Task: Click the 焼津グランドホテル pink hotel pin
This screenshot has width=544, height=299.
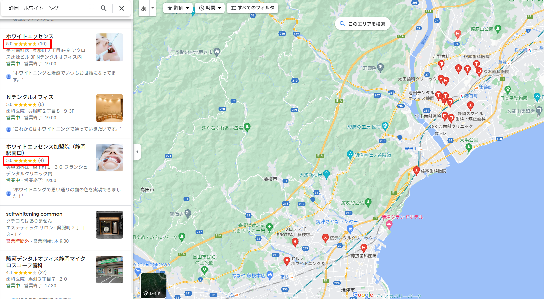Action: point(389,224)
